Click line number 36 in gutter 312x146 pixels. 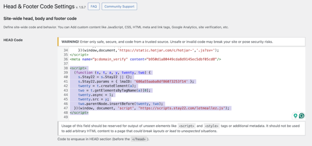tap(66, 59)
